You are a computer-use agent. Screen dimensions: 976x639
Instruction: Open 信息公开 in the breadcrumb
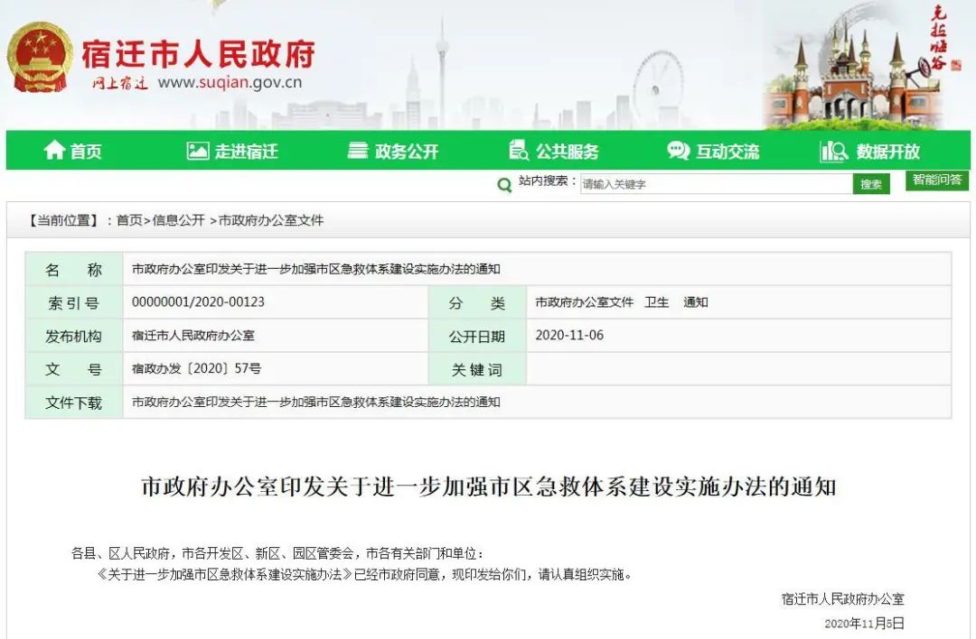179,220
